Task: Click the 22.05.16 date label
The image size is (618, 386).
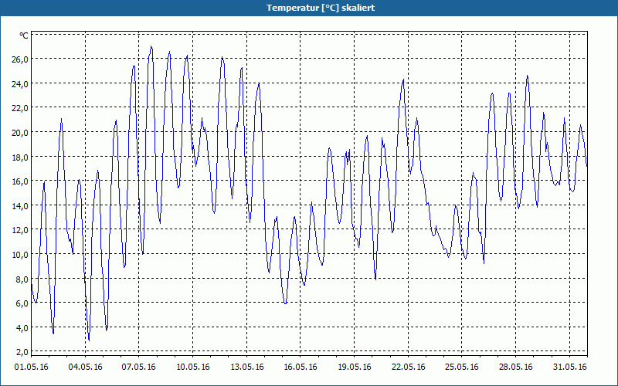Action: click(x=409, y=367)
